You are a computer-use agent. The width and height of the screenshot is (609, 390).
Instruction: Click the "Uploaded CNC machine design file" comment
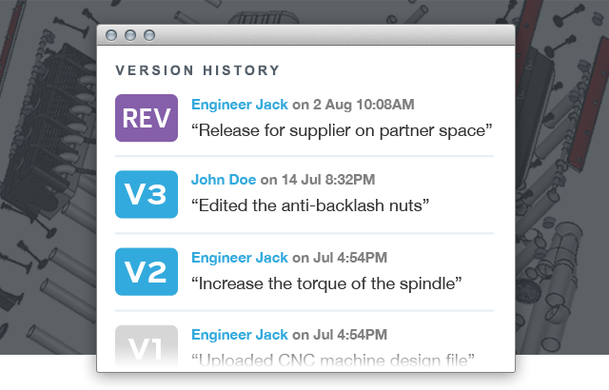pyautogui.click(x=332, y=359)
